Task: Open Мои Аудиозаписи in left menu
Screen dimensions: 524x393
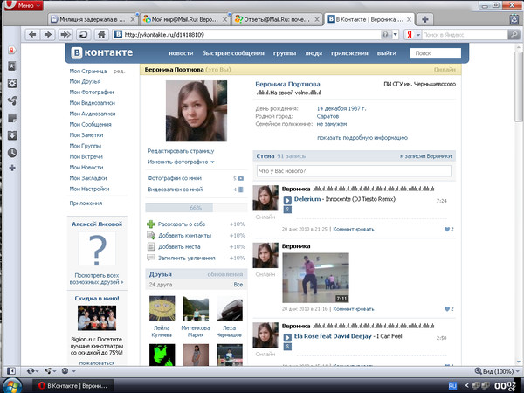Action: (93, 114)
